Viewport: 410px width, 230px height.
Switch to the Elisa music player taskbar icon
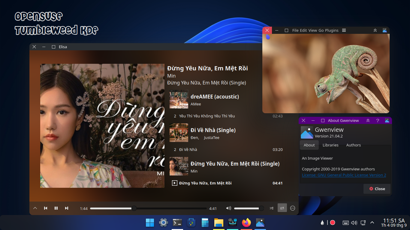233,223
